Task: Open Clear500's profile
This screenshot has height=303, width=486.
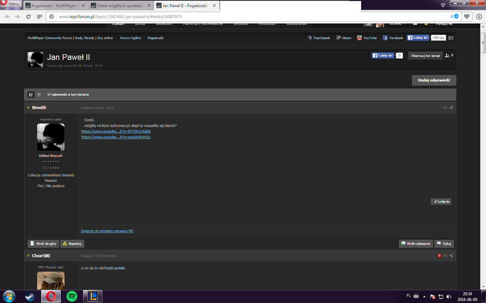Action: pyautogui.click(x=41, y=256)
